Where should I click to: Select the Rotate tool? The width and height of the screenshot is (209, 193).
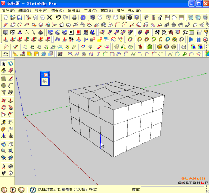4,107
